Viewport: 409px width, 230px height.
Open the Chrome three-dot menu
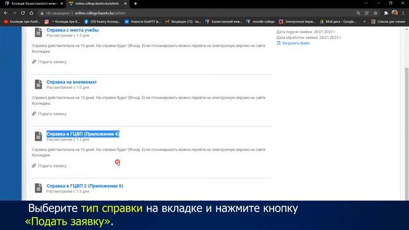(403, 13)
